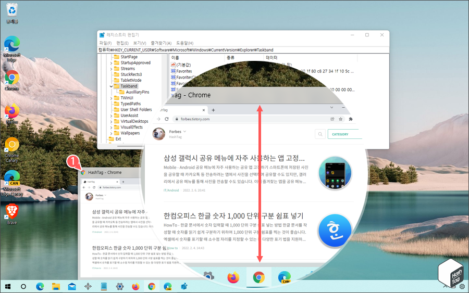Screen dimensions: 469x293
Task: Expand the VirtualDesktops registry key
Action: click(x=112, y=122)
